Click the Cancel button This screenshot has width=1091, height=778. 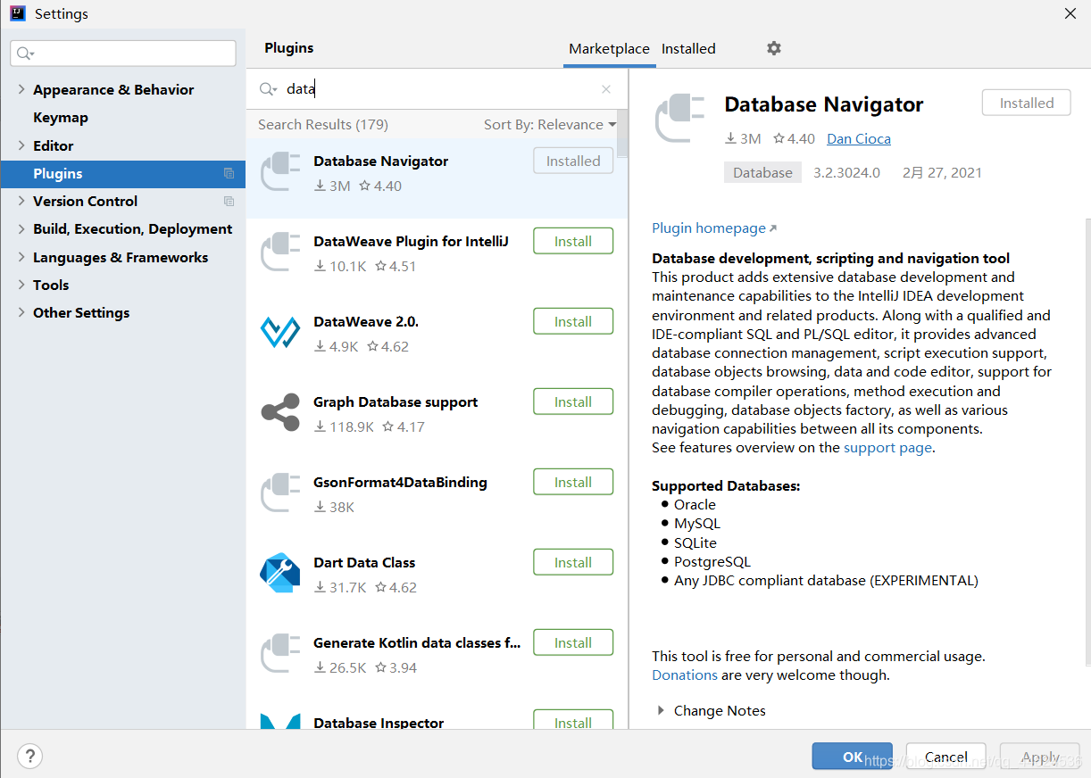click(945, 757)
